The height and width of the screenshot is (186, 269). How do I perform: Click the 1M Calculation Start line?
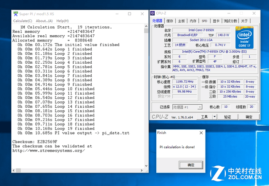tap(66, 27)
